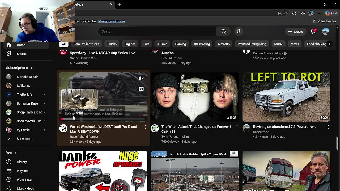Open options menu for 7.3 Powerstroke video
This screenshot has width=340, height=191.
[x=329, y=127]
